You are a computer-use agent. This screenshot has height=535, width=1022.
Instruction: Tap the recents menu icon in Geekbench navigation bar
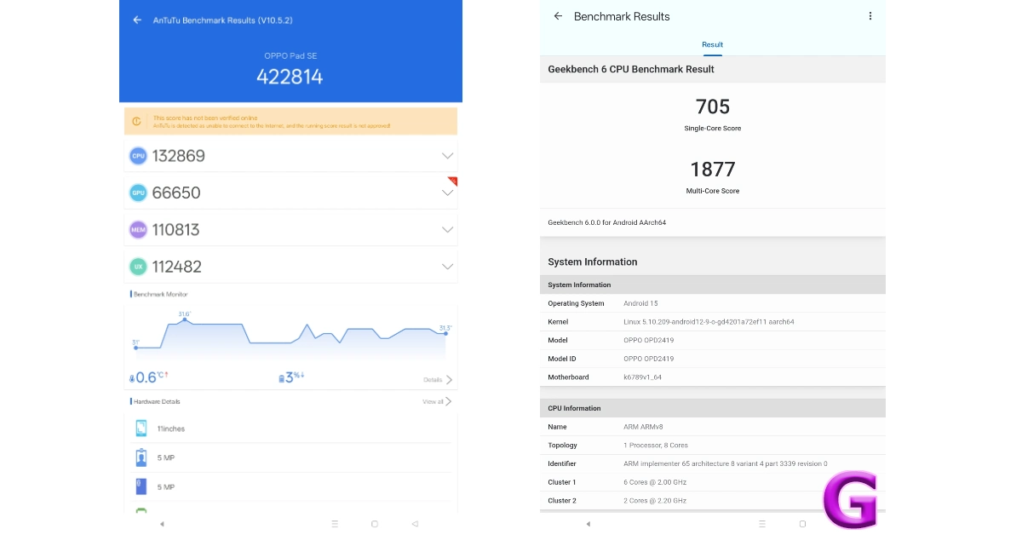[762, 524]
